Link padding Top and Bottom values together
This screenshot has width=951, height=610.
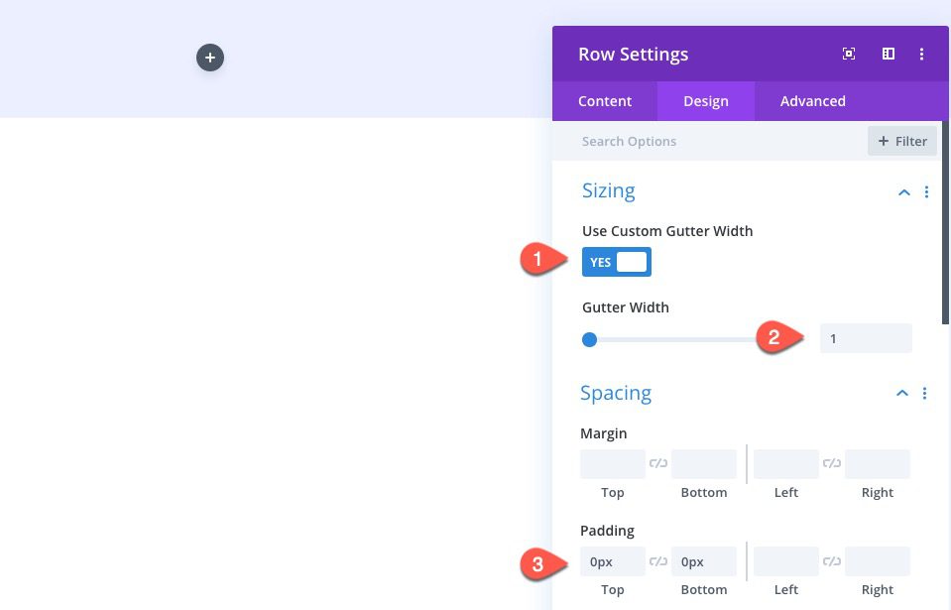click(657, 560)
